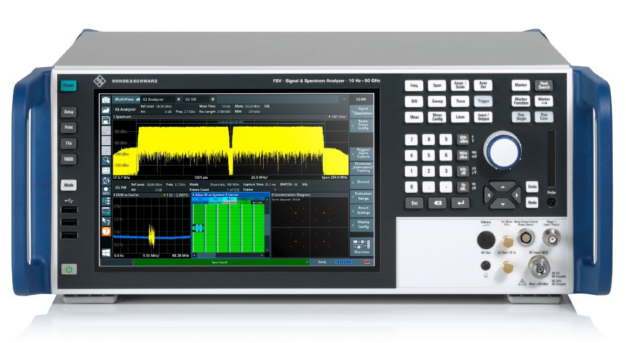Click the volume knob on front panel
Image resolution: width=626 pixels, height=343 pixels.
486,240
